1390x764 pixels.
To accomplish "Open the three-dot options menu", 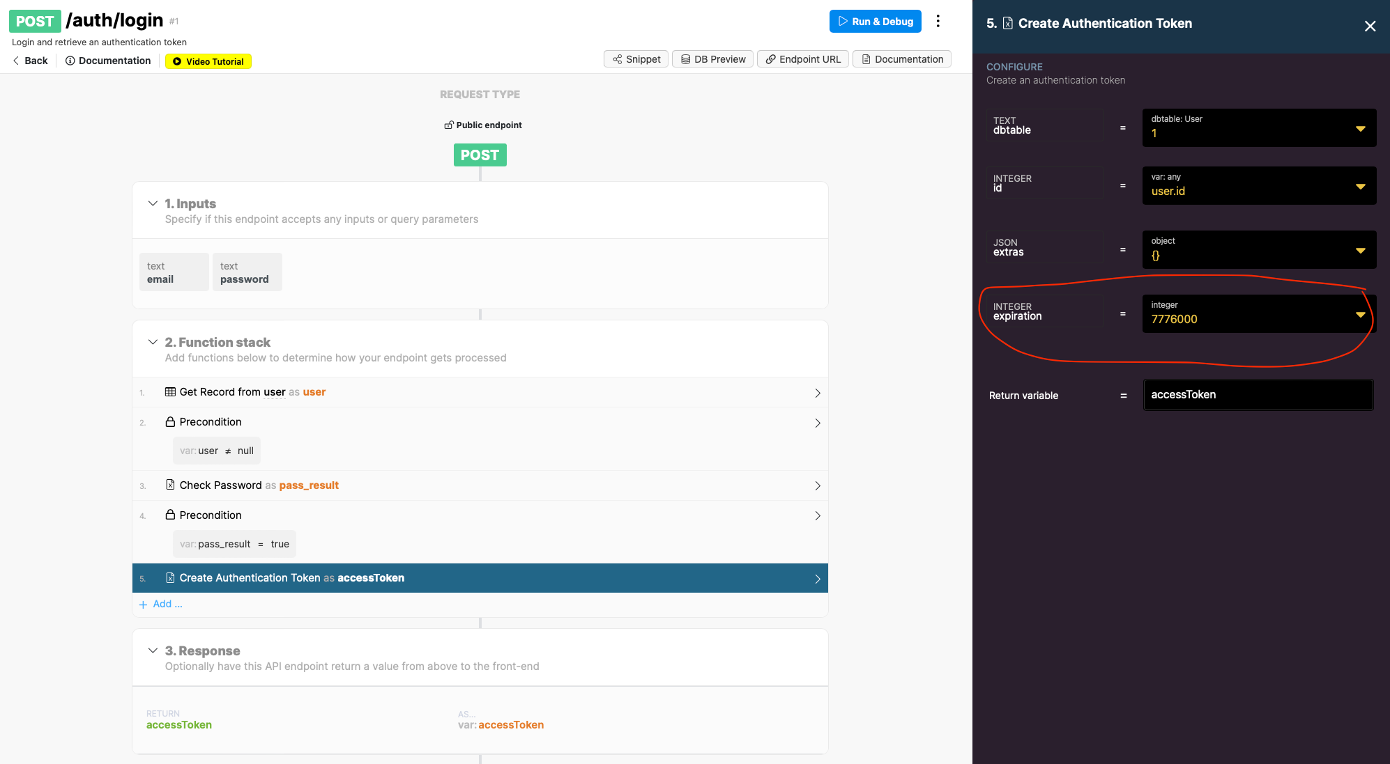I will (938, 22).
